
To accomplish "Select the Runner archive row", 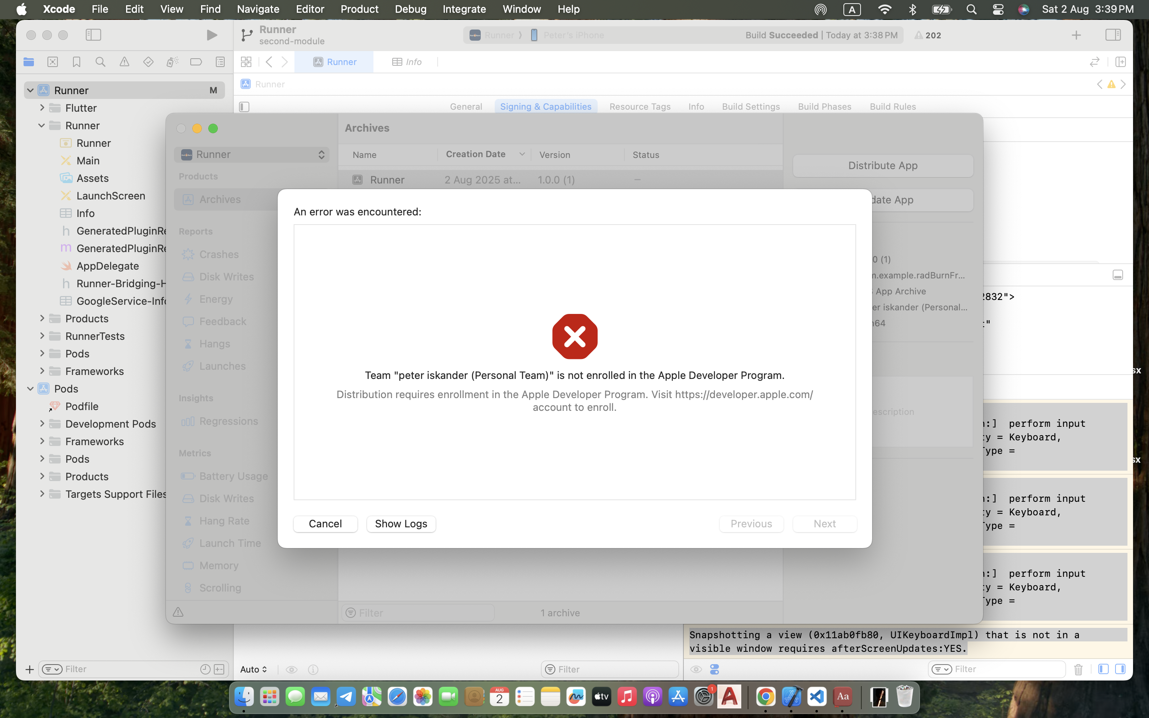I will (x=560, y=179).
